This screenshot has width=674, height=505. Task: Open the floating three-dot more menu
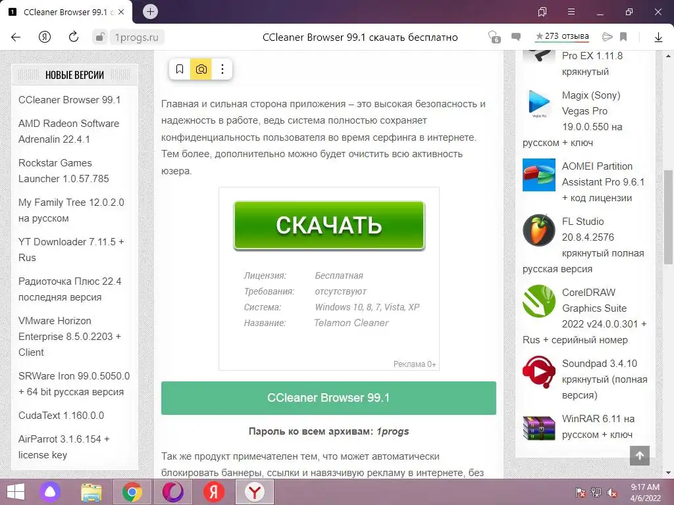[222, 69]
